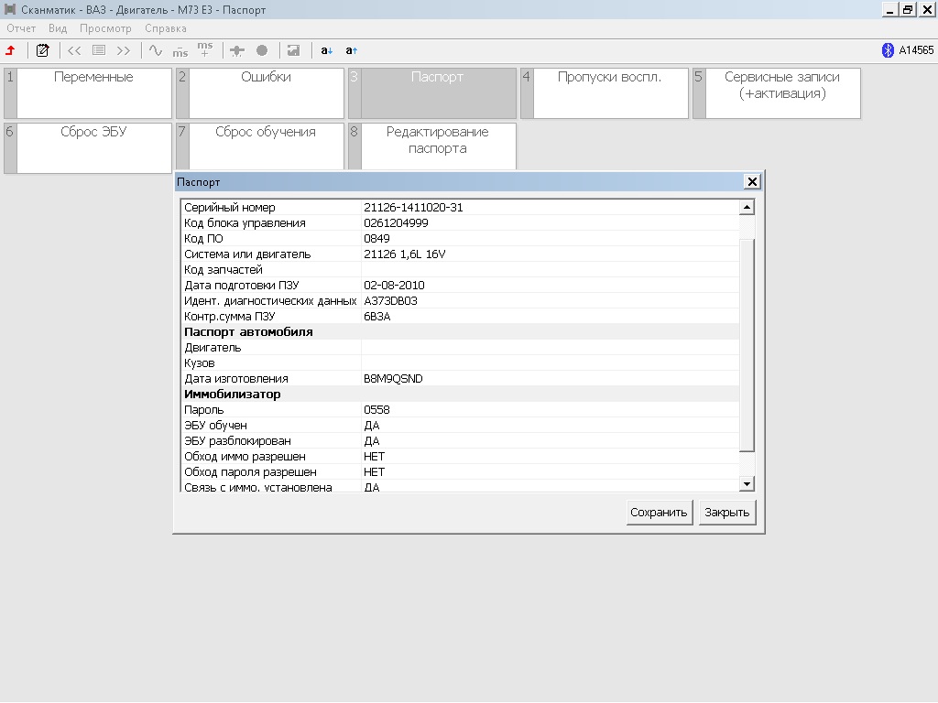The image size is (938, 703).
Task: Click the sine wave graph icon
Action: tap(156, 51)
